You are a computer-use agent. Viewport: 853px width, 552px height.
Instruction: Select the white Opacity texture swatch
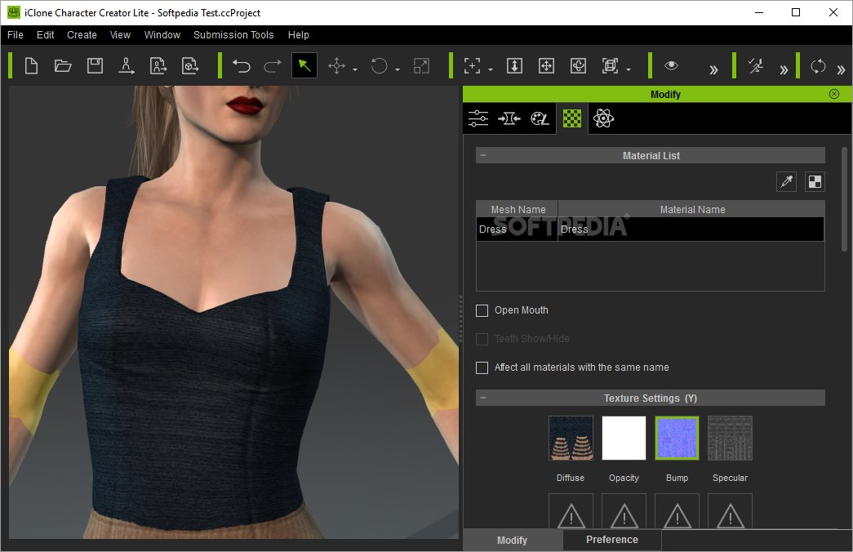pos(624,438)
